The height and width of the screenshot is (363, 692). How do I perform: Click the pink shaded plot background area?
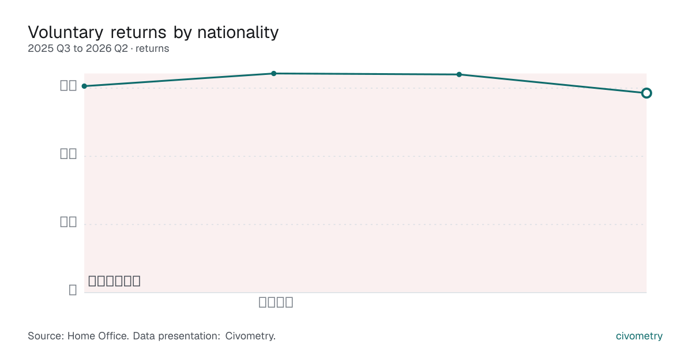point(365,190)
